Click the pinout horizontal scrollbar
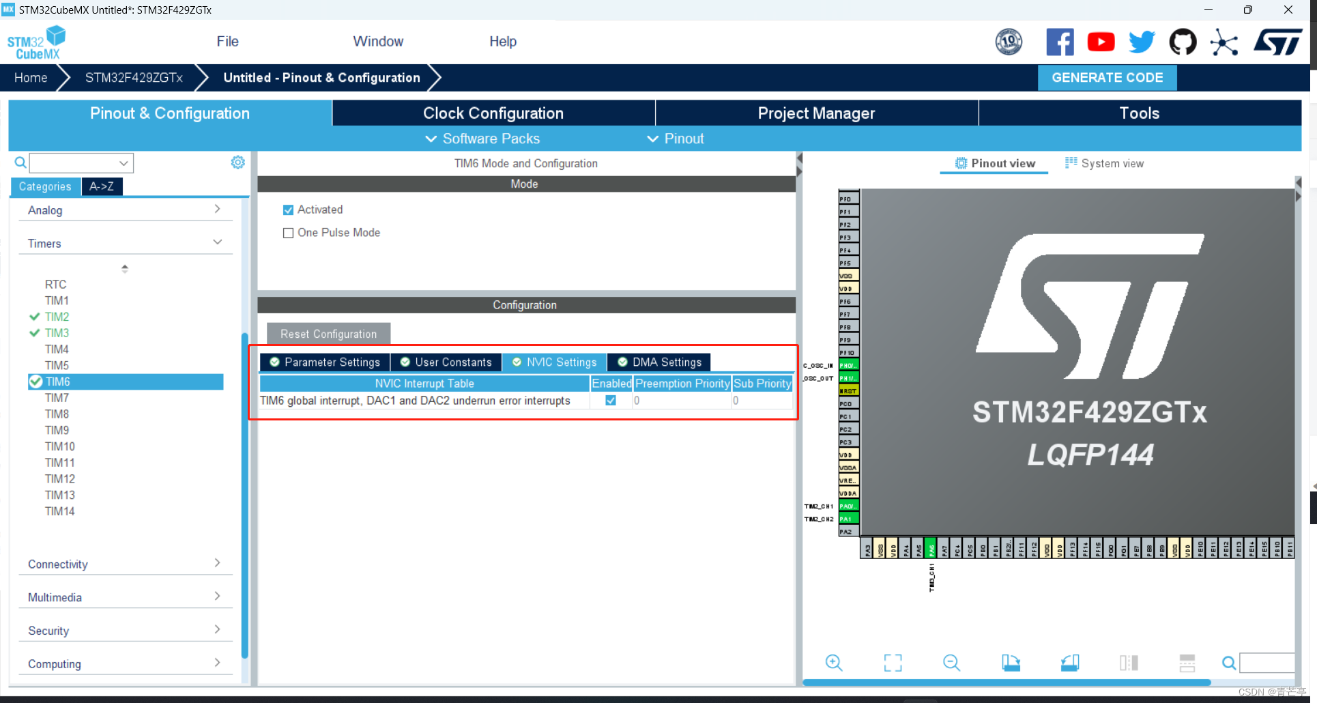The image size is (1317, 703). tap(1007, 683)
